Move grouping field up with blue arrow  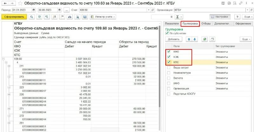click(189, 39)
